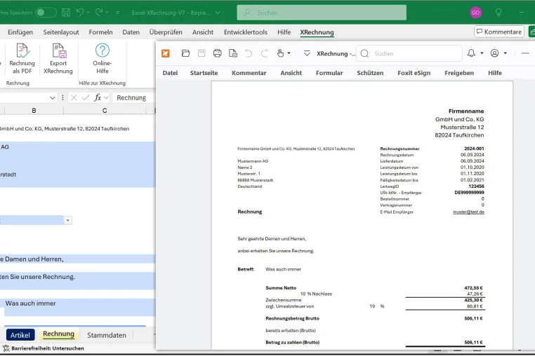Switch to the Rechnung sheet tab
The image size is (535, 356).
tap(59, 334)
